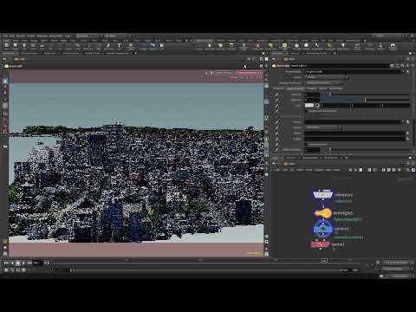
Task: Click the node chooser icon beside the top path field
Action: 407,71
